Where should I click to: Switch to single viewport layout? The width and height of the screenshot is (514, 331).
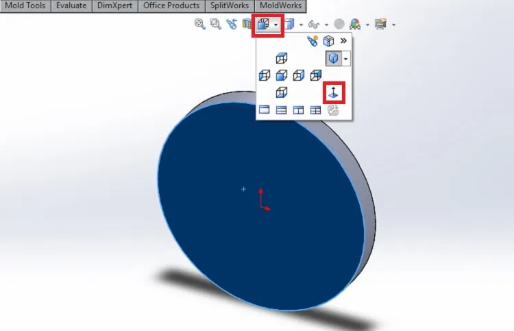pos(265,109)
